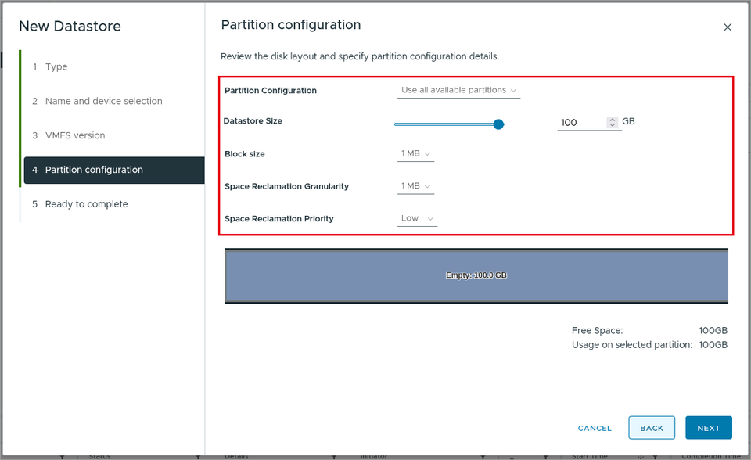Click the 'Block size' label

pyautogui.click(x=245, y=154)
